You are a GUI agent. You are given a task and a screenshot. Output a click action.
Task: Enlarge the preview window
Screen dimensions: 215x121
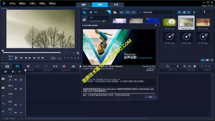(x=78, y=53)
